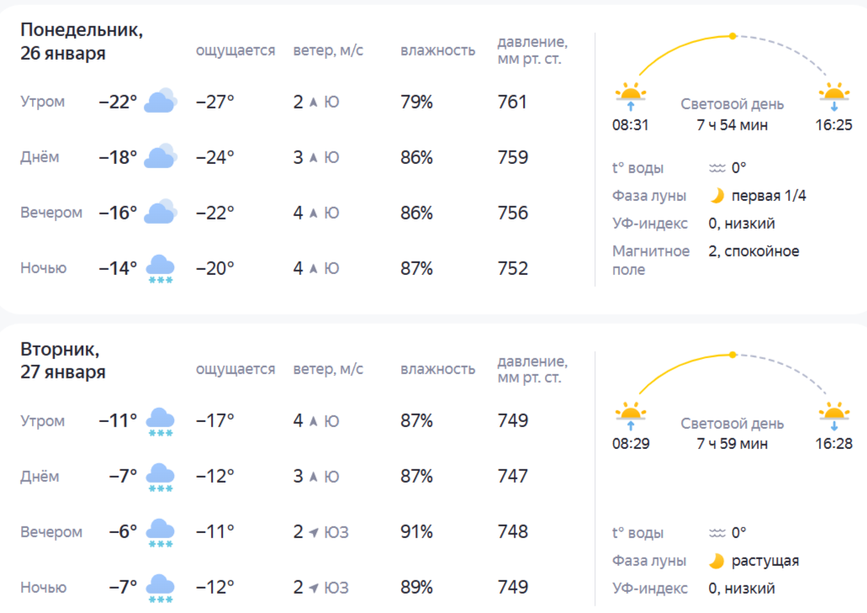
Task: Click the southwest wind arrow for Tuesday evening
Action: [x=314, y=532]
